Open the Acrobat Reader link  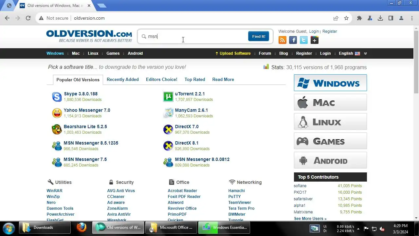182,191
